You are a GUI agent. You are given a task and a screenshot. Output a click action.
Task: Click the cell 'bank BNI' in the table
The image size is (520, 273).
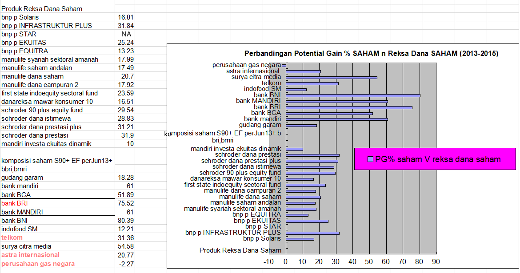(57, 221)
